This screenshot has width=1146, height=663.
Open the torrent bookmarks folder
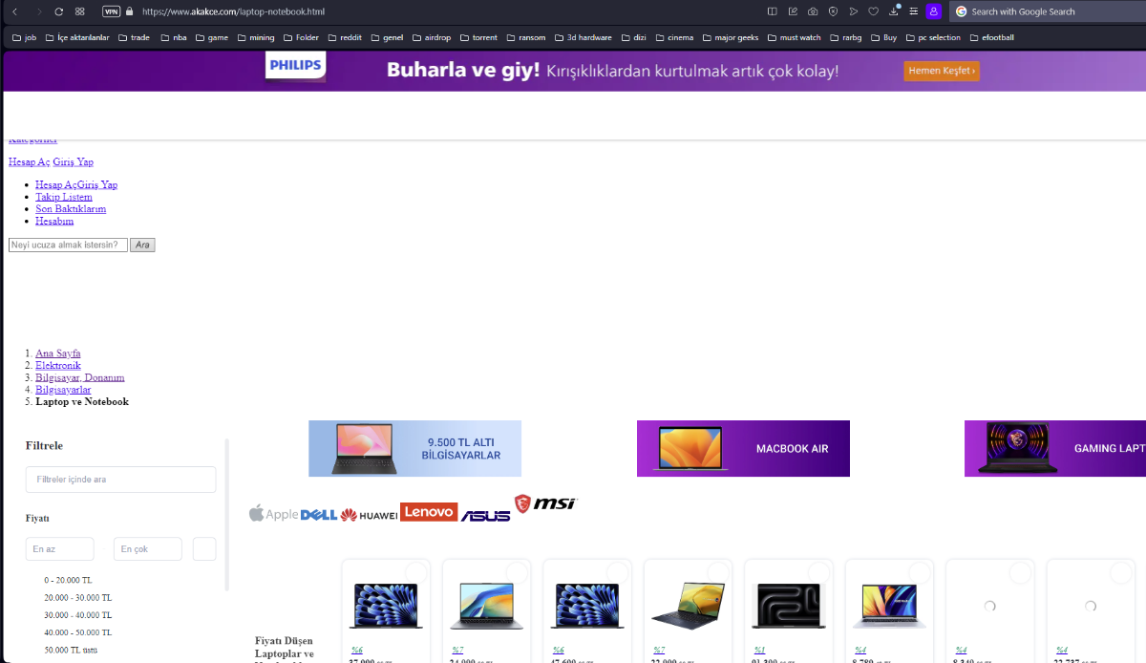477,37
